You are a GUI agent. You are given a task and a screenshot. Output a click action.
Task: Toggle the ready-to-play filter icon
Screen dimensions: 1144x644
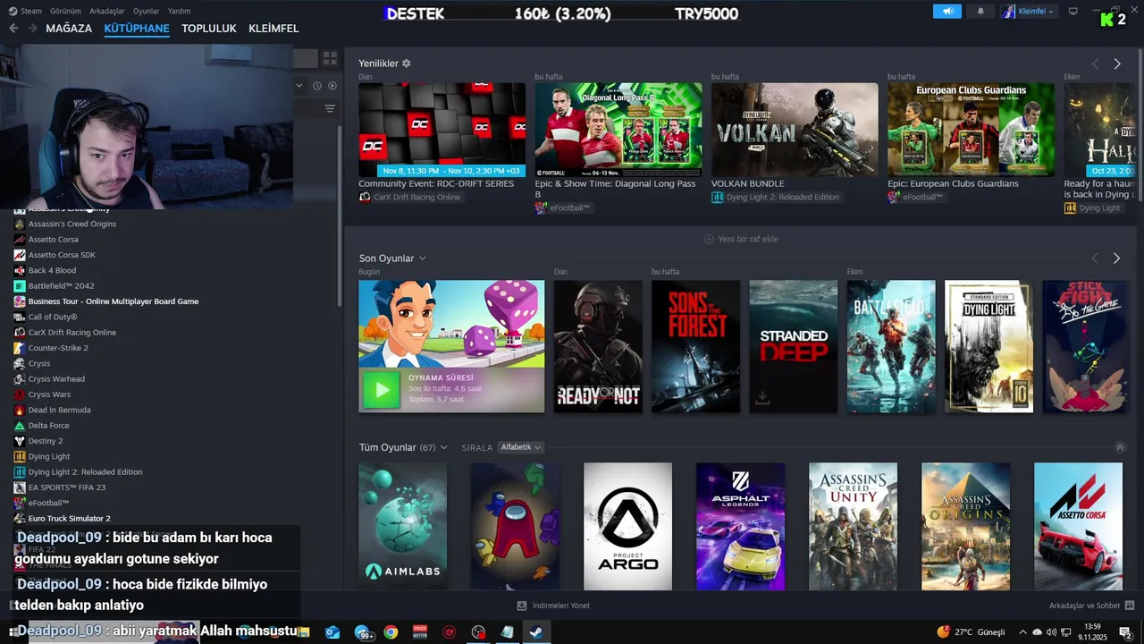tap(332, 86)
